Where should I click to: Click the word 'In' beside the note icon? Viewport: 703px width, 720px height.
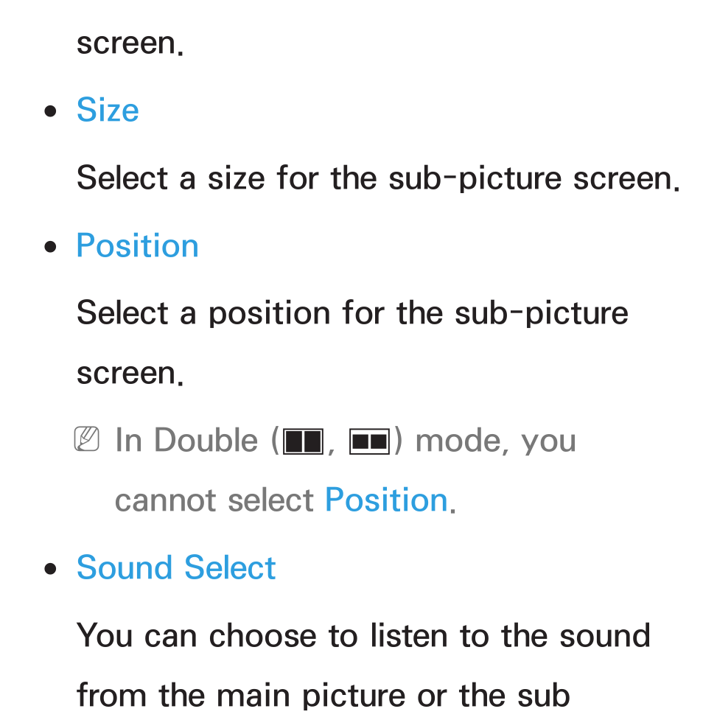pyautogui.click(x=128, y=440)
